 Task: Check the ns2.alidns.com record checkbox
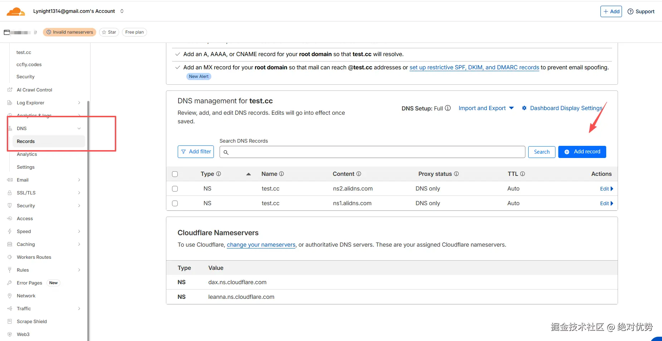[175, 189]
